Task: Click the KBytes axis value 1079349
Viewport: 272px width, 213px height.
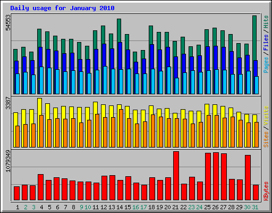Action: (x=8, y=161)
